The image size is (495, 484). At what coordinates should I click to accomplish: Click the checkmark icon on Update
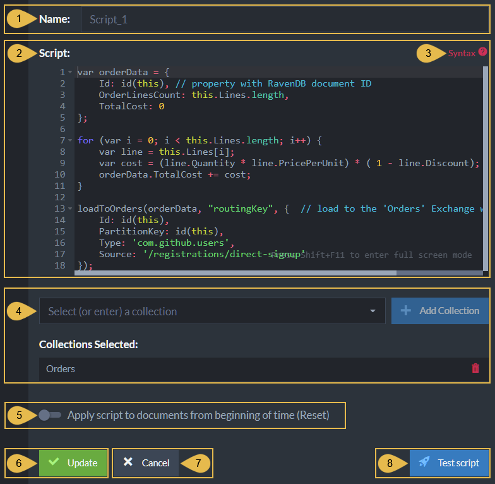(54, 461)
